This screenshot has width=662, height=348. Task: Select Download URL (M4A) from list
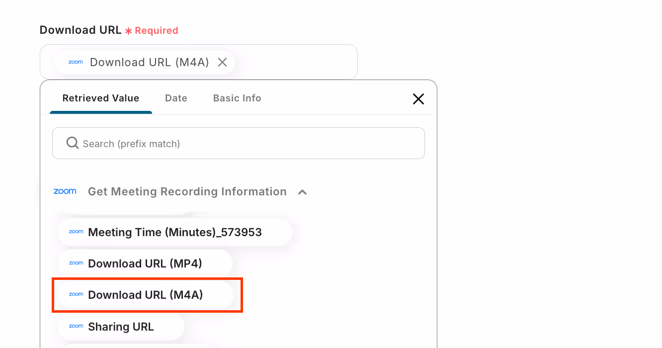point(146,295)
